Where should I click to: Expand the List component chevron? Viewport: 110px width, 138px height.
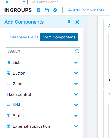point(76,63)
